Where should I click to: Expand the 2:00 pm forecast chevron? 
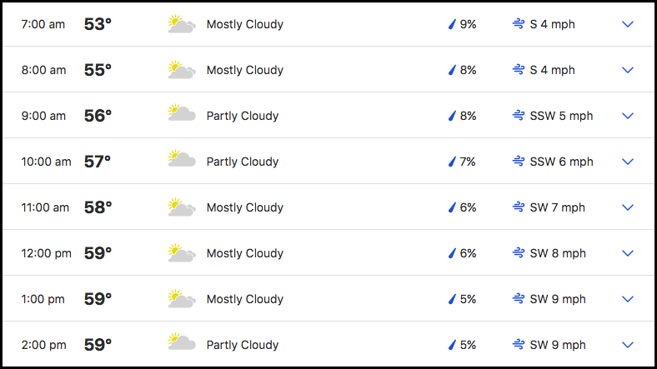[x=627, y=345]
